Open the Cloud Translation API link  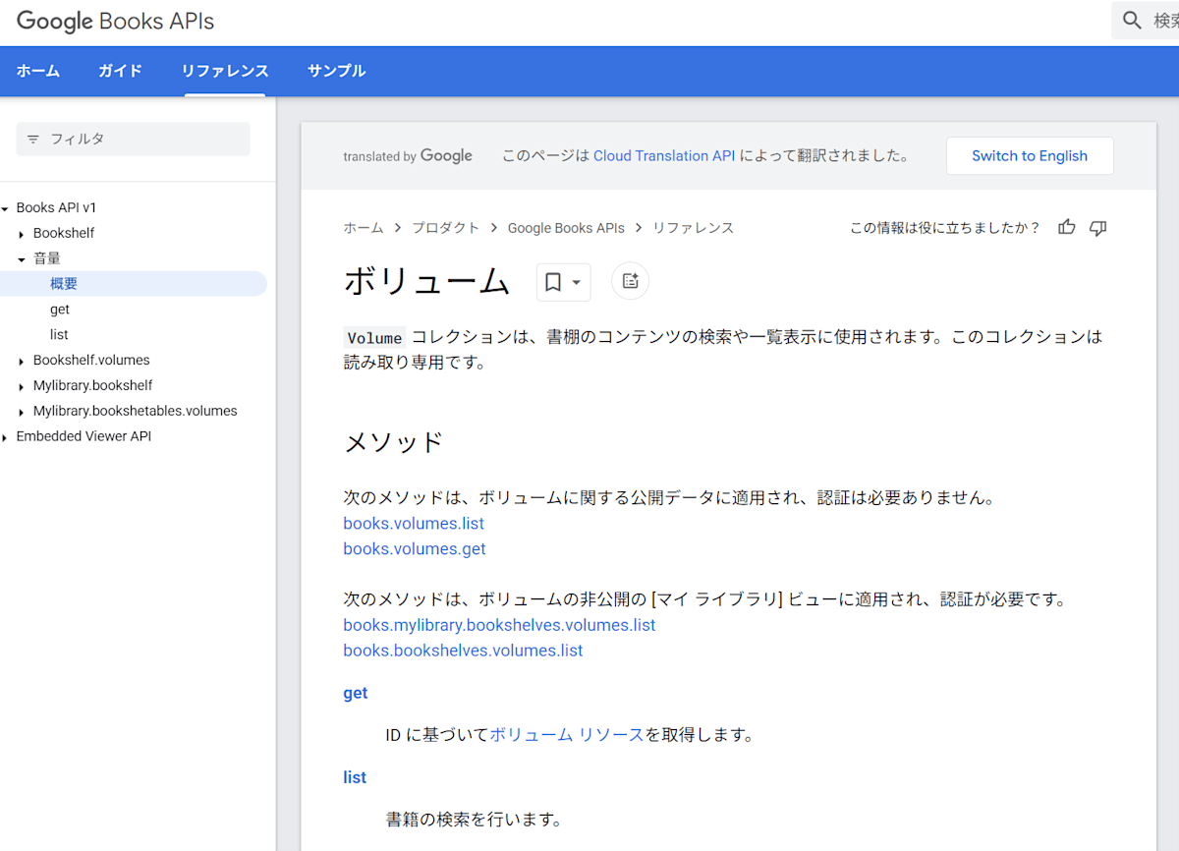[664, 155]
